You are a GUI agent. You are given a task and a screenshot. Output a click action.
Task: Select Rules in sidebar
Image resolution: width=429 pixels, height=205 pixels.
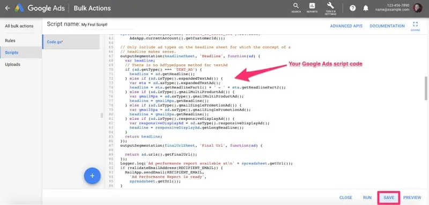tap(10, 40)
